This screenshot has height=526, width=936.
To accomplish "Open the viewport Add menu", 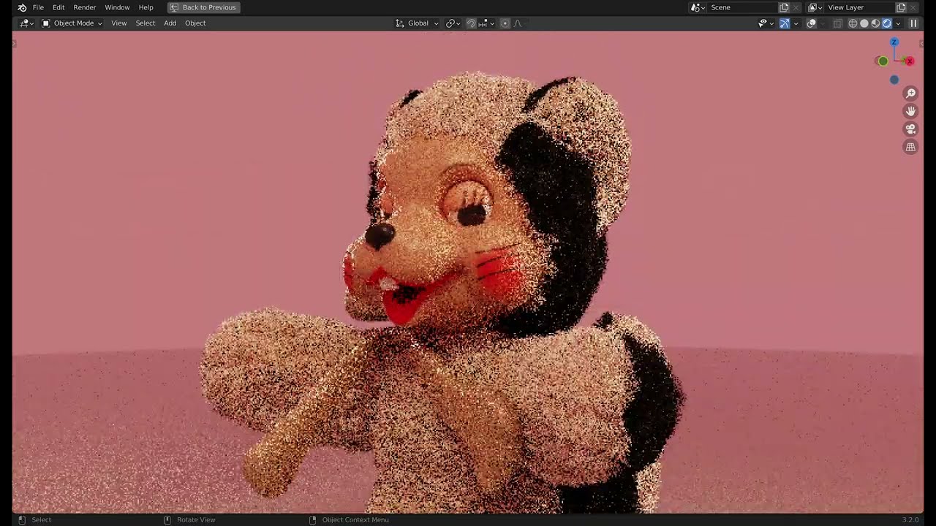I will pyautogui.click(x=170, y=23).
